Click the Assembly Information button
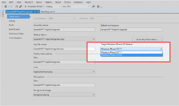The height and width of the screenshot is (106, 179). pos(147,39)
